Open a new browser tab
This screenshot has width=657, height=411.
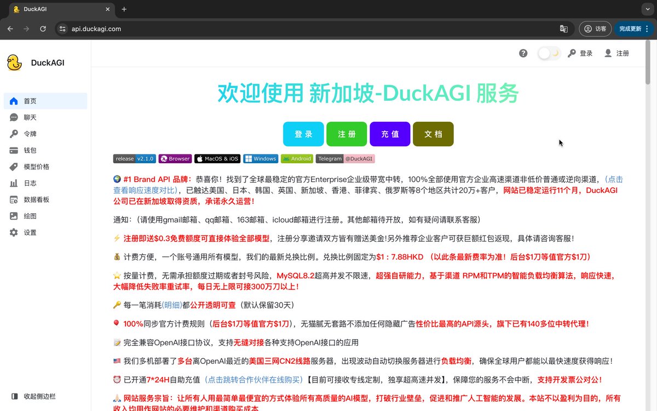[x=124, y=9]
